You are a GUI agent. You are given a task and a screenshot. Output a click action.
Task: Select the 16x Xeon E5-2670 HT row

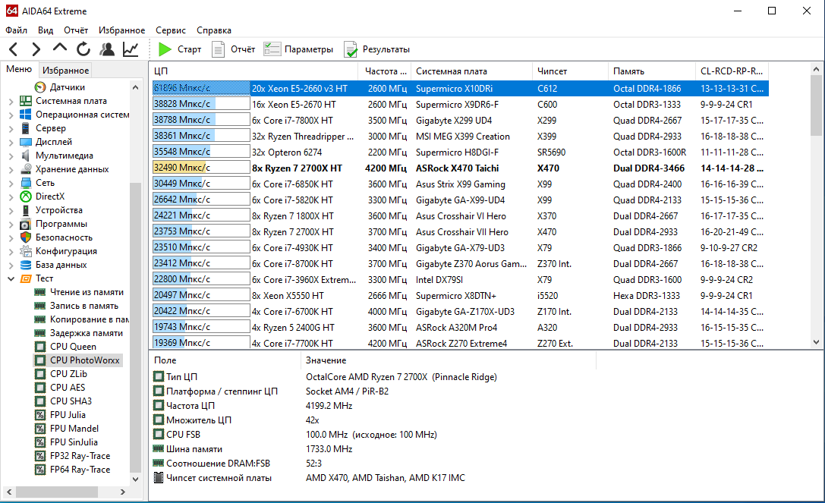point(461,105)
